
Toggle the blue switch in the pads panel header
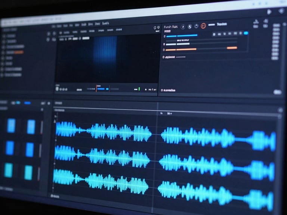point(18,103)
